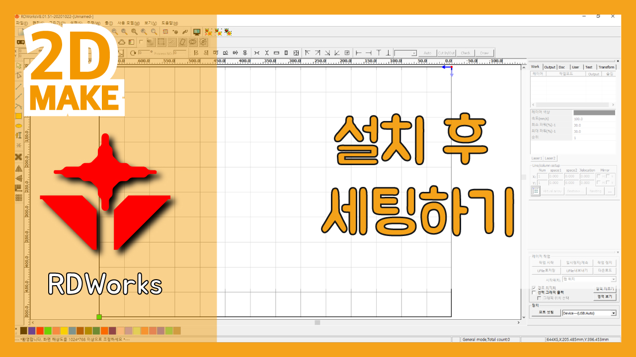
Task: Click the center-on-page grid icon
Action: click(346, 53)
